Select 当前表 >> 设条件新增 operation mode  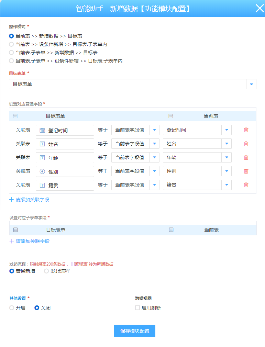[x=12, y=44]
